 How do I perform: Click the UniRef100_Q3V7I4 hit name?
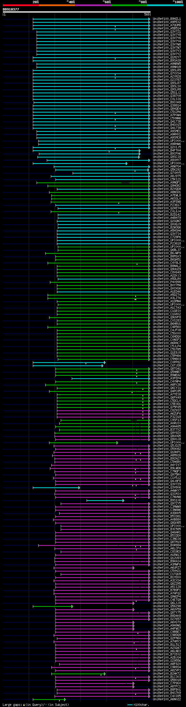click(x=167, y=234)
